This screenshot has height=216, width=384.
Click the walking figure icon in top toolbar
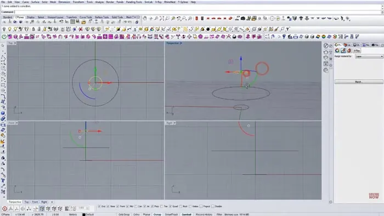coord(342,18)
